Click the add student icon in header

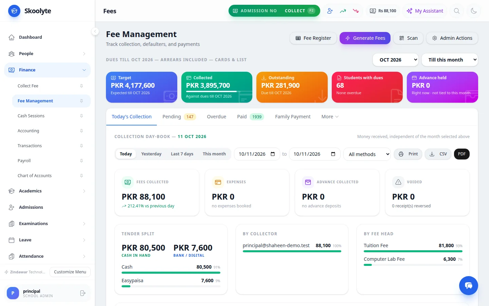(330, 11)
